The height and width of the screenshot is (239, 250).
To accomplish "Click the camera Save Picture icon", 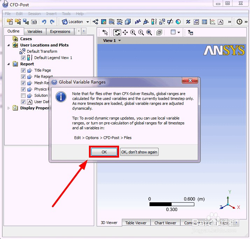I will [x=34, y=22].
